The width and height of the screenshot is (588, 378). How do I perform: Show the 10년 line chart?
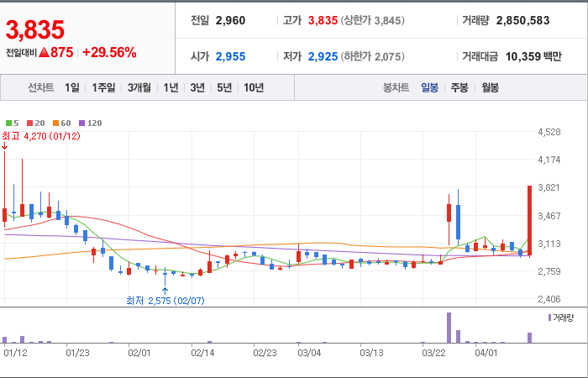(254, 87)
